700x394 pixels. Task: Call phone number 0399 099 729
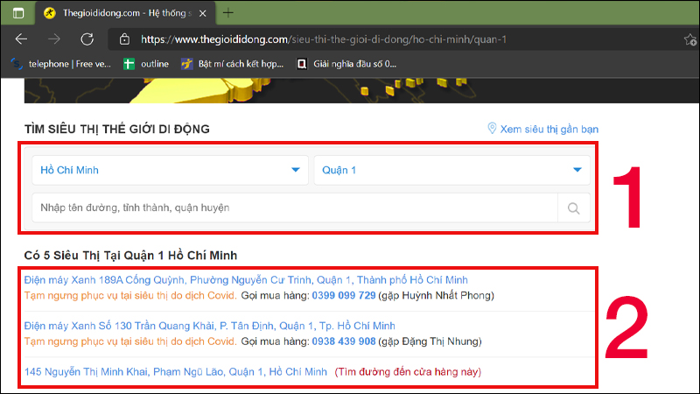coord(344,296)
